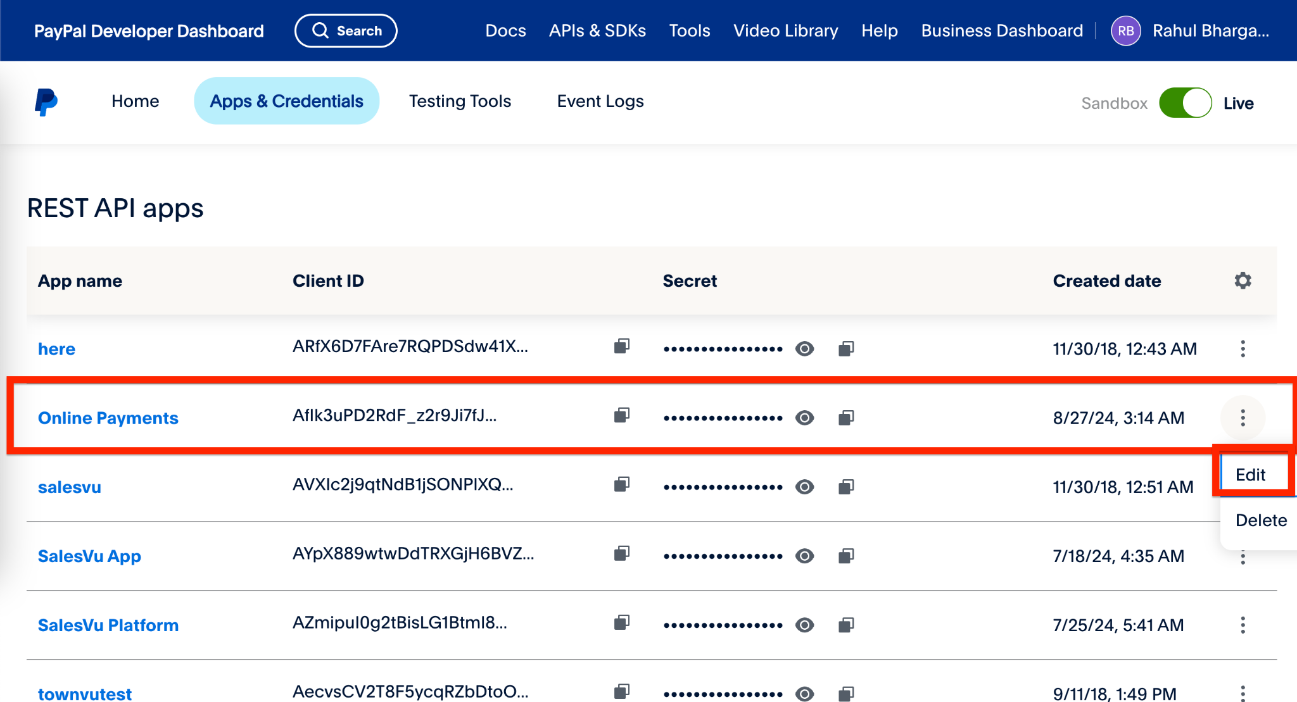1297x702 pixels.
Task: Select date 11/30/18, 12:43 AM
Action: [1125, 349]
